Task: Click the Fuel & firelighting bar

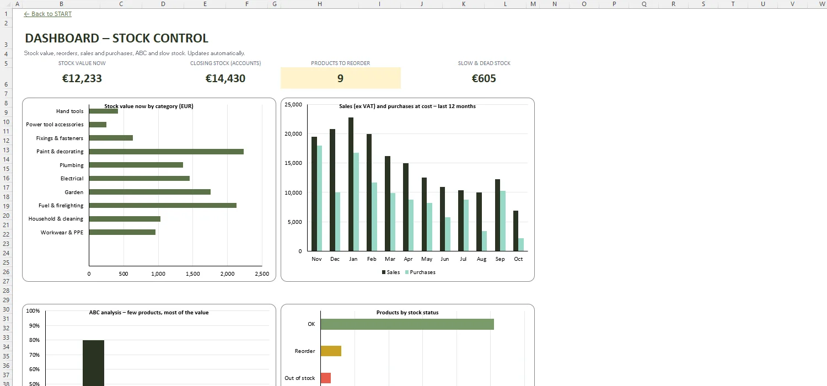Action: 163,205
